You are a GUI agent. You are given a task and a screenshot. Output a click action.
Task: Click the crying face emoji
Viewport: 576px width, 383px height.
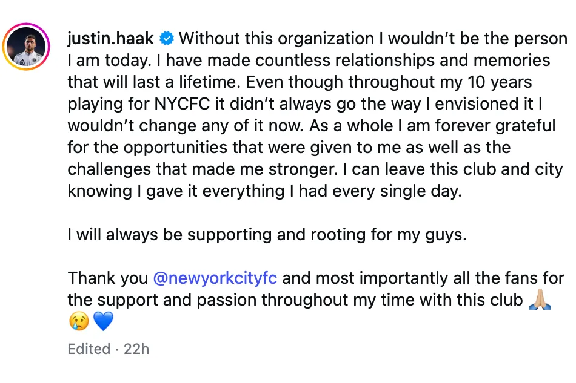[79, 321]
